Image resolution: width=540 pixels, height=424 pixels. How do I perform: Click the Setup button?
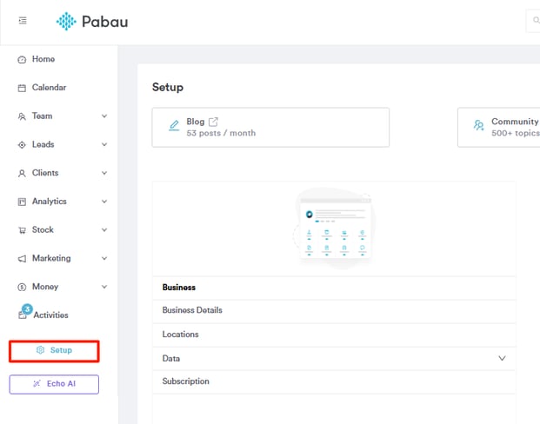tap(54, 350)
